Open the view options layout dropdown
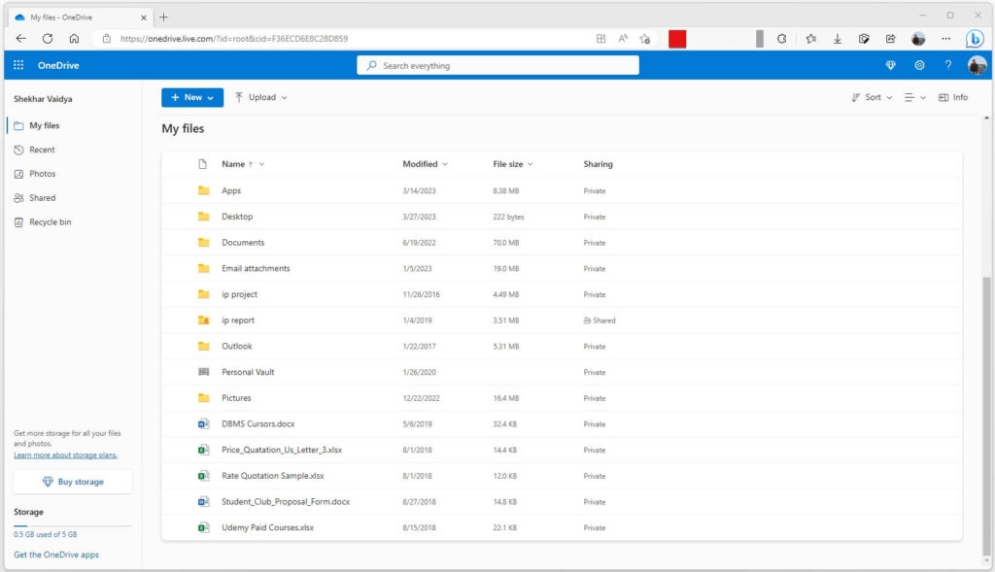 pos(915,98)
